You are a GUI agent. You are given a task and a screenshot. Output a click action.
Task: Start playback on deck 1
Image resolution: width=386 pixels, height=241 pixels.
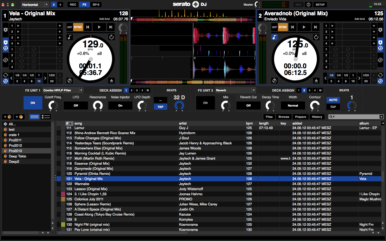pyautogui.click(x=99, y=27)
